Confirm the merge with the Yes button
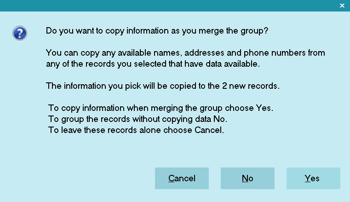The image size is (350, 202). pos(313,179)
